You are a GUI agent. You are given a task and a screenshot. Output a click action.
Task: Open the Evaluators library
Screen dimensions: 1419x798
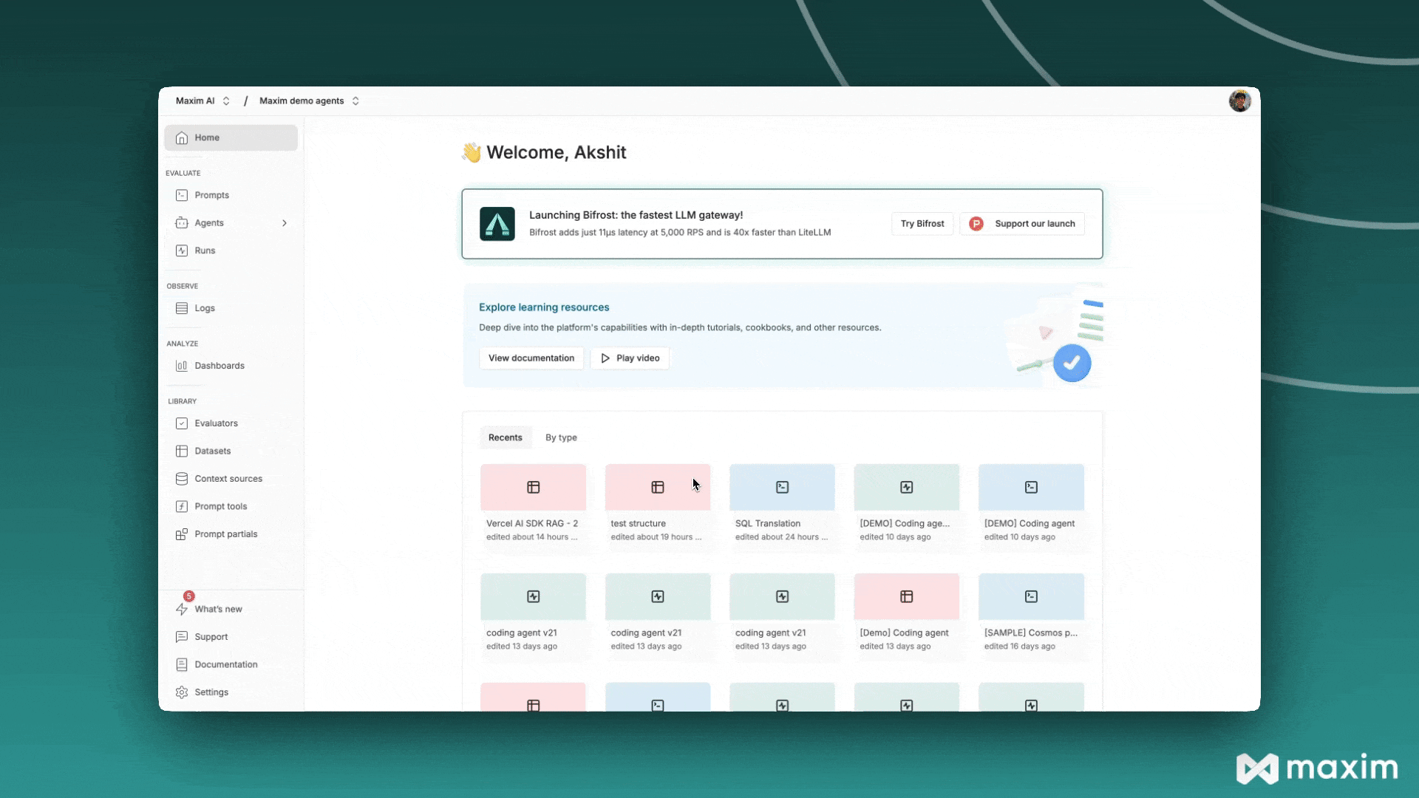(216, 423)
